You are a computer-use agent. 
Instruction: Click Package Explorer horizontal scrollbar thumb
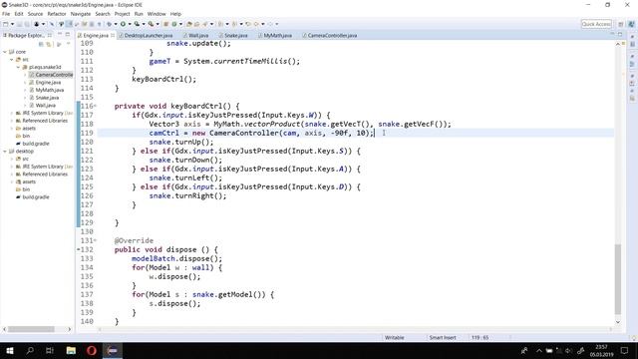click(31, 329)
